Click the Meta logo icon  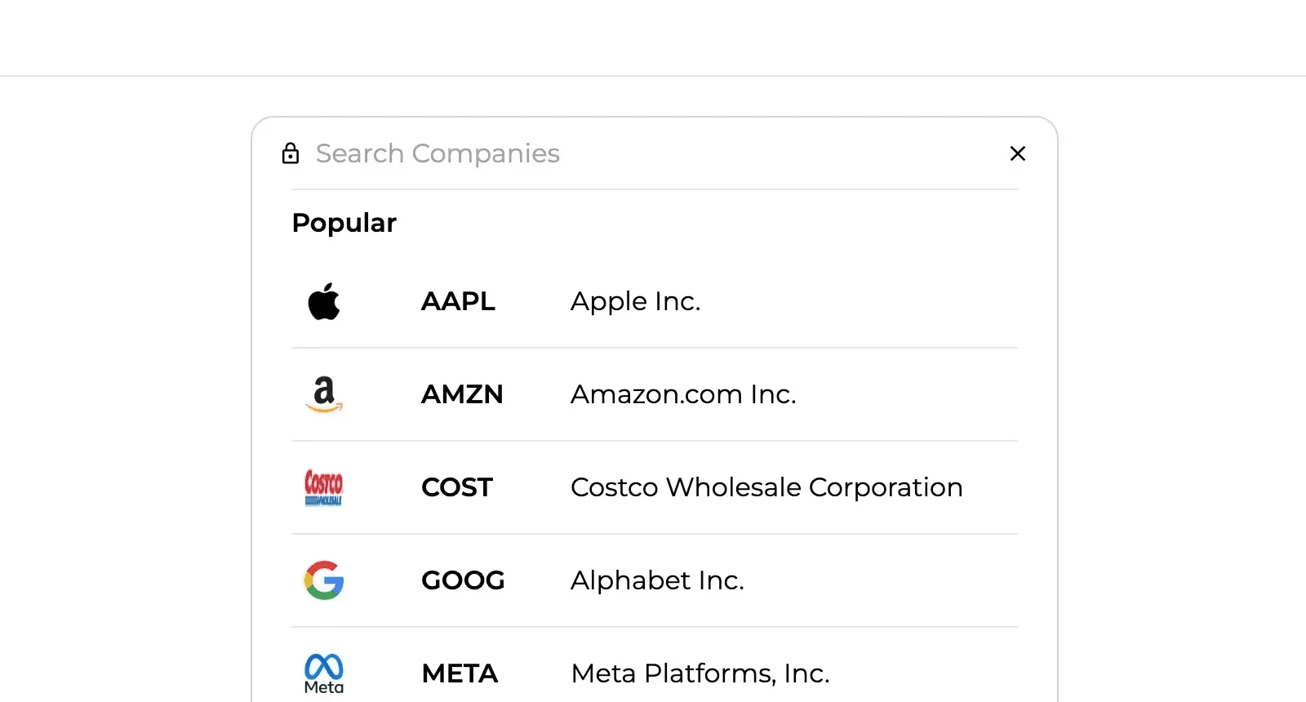click(x=324, y=673)
